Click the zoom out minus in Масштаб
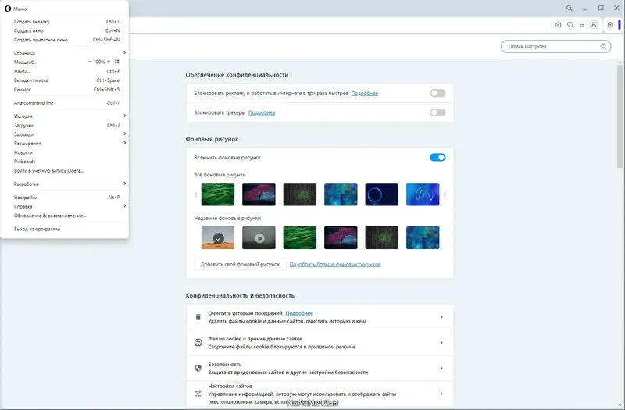625x410 pixels. (x=90, y=62)
